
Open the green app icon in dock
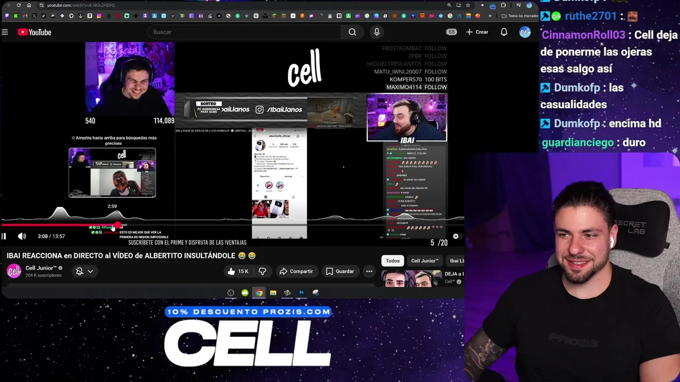point(245,292)
